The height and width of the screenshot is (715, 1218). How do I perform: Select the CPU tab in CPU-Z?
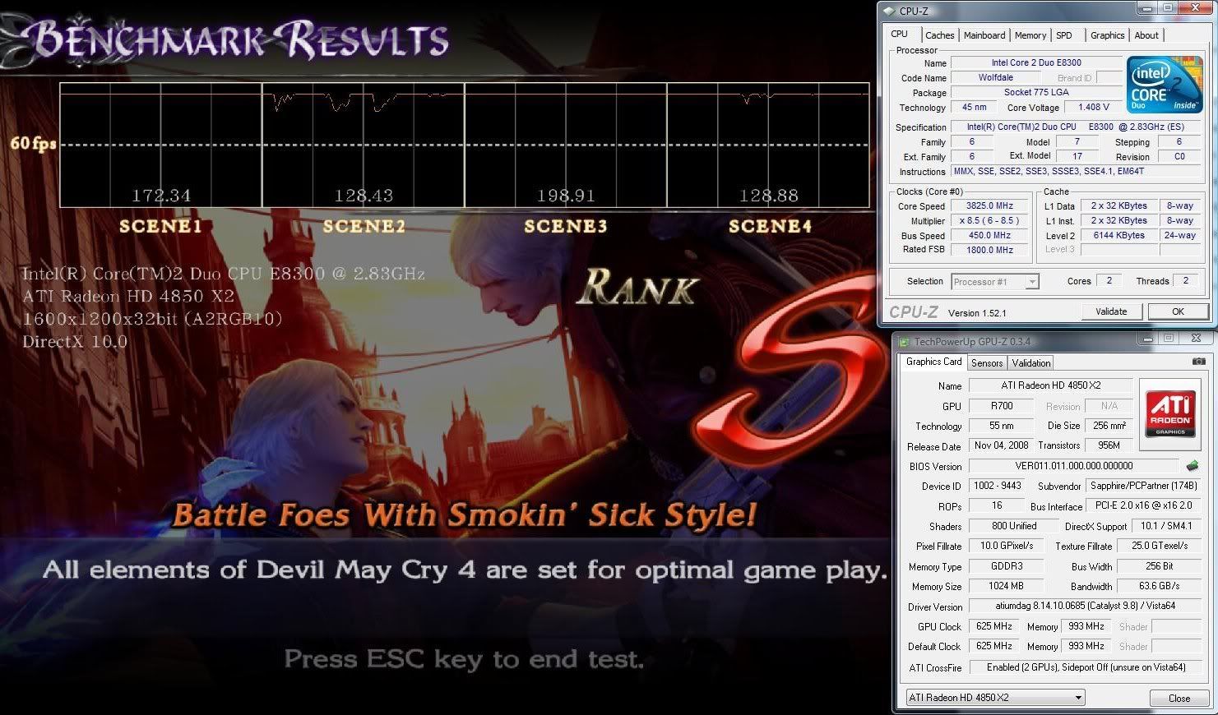pos(900,34)
